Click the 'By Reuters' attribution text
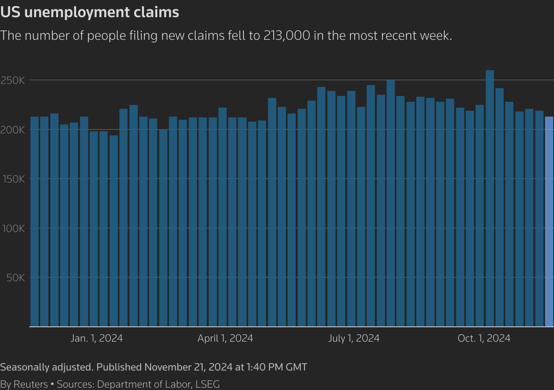 24,384
